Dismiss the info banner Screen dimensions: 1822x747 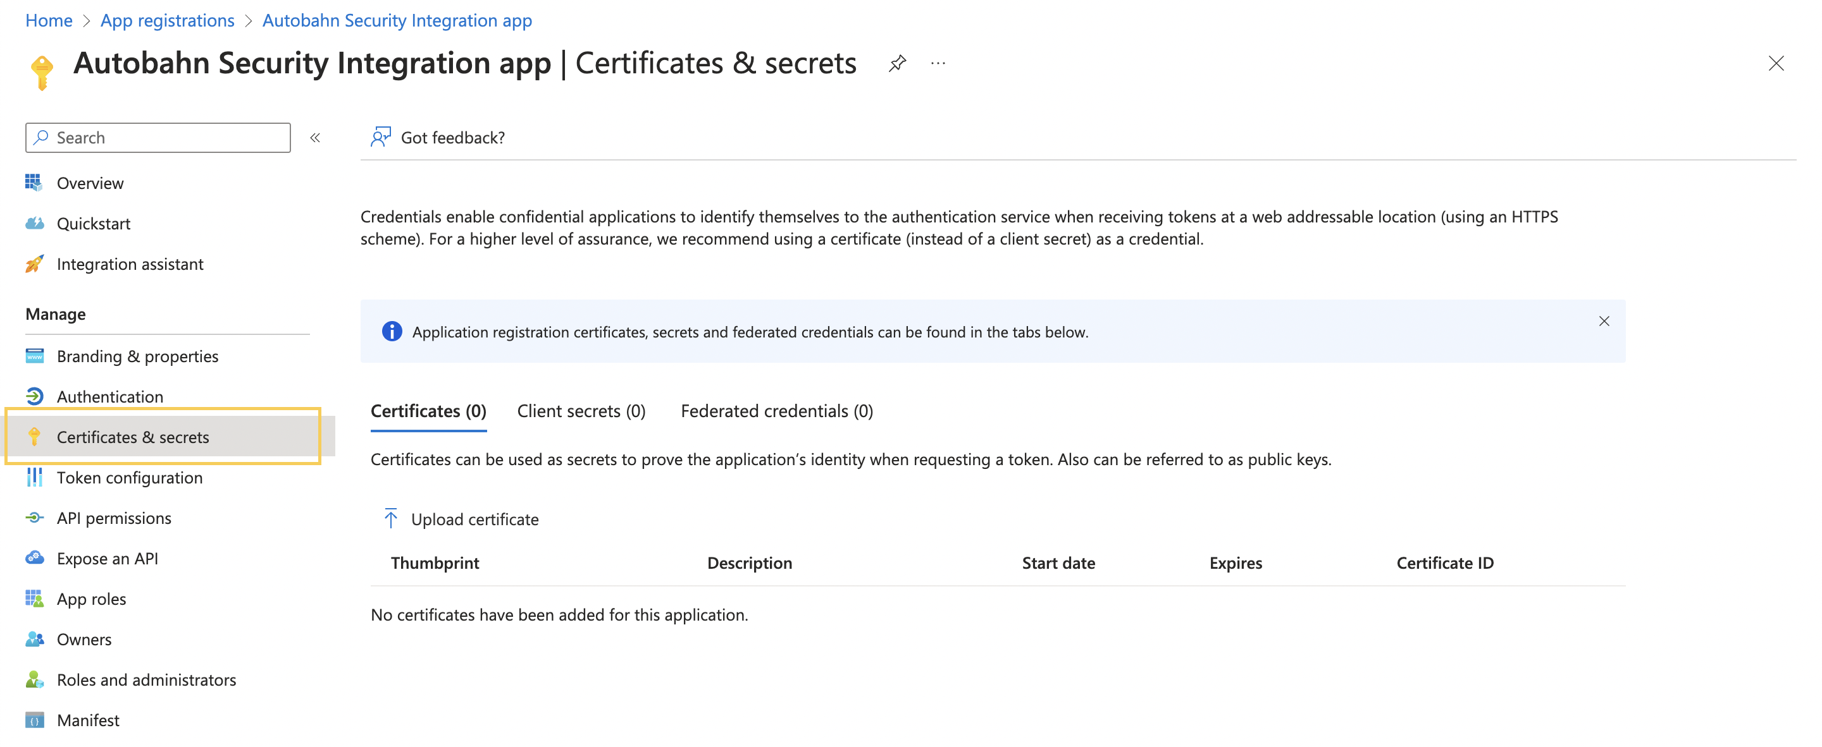pos(1604,321)
